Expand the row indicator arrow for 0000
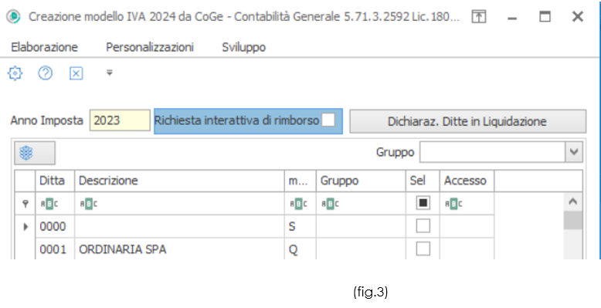Image resolution: width=601 pixels, height=308 pixels. click(25, 226)
